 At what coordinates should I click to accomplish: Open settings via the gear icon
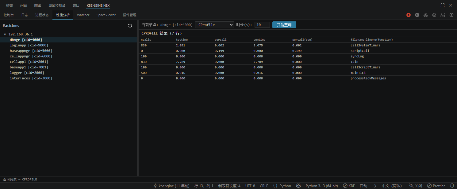[x=451, y=15]
